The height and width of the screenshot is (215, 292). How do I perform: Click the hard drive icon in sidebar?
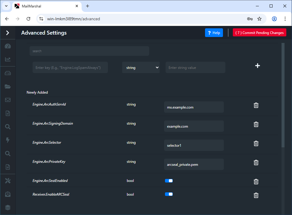point(8,73)
